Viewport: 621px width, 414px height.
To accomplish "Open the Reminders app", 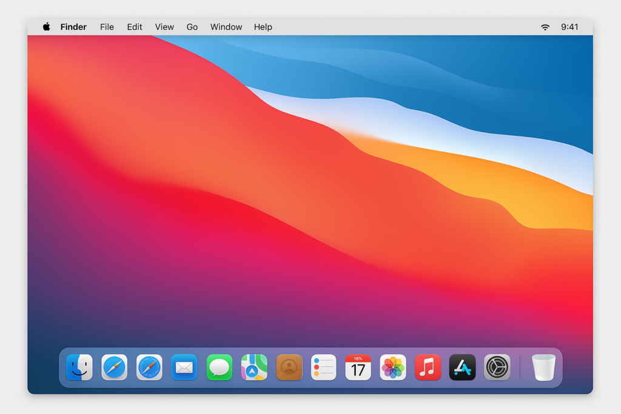I will click(323, 367).
